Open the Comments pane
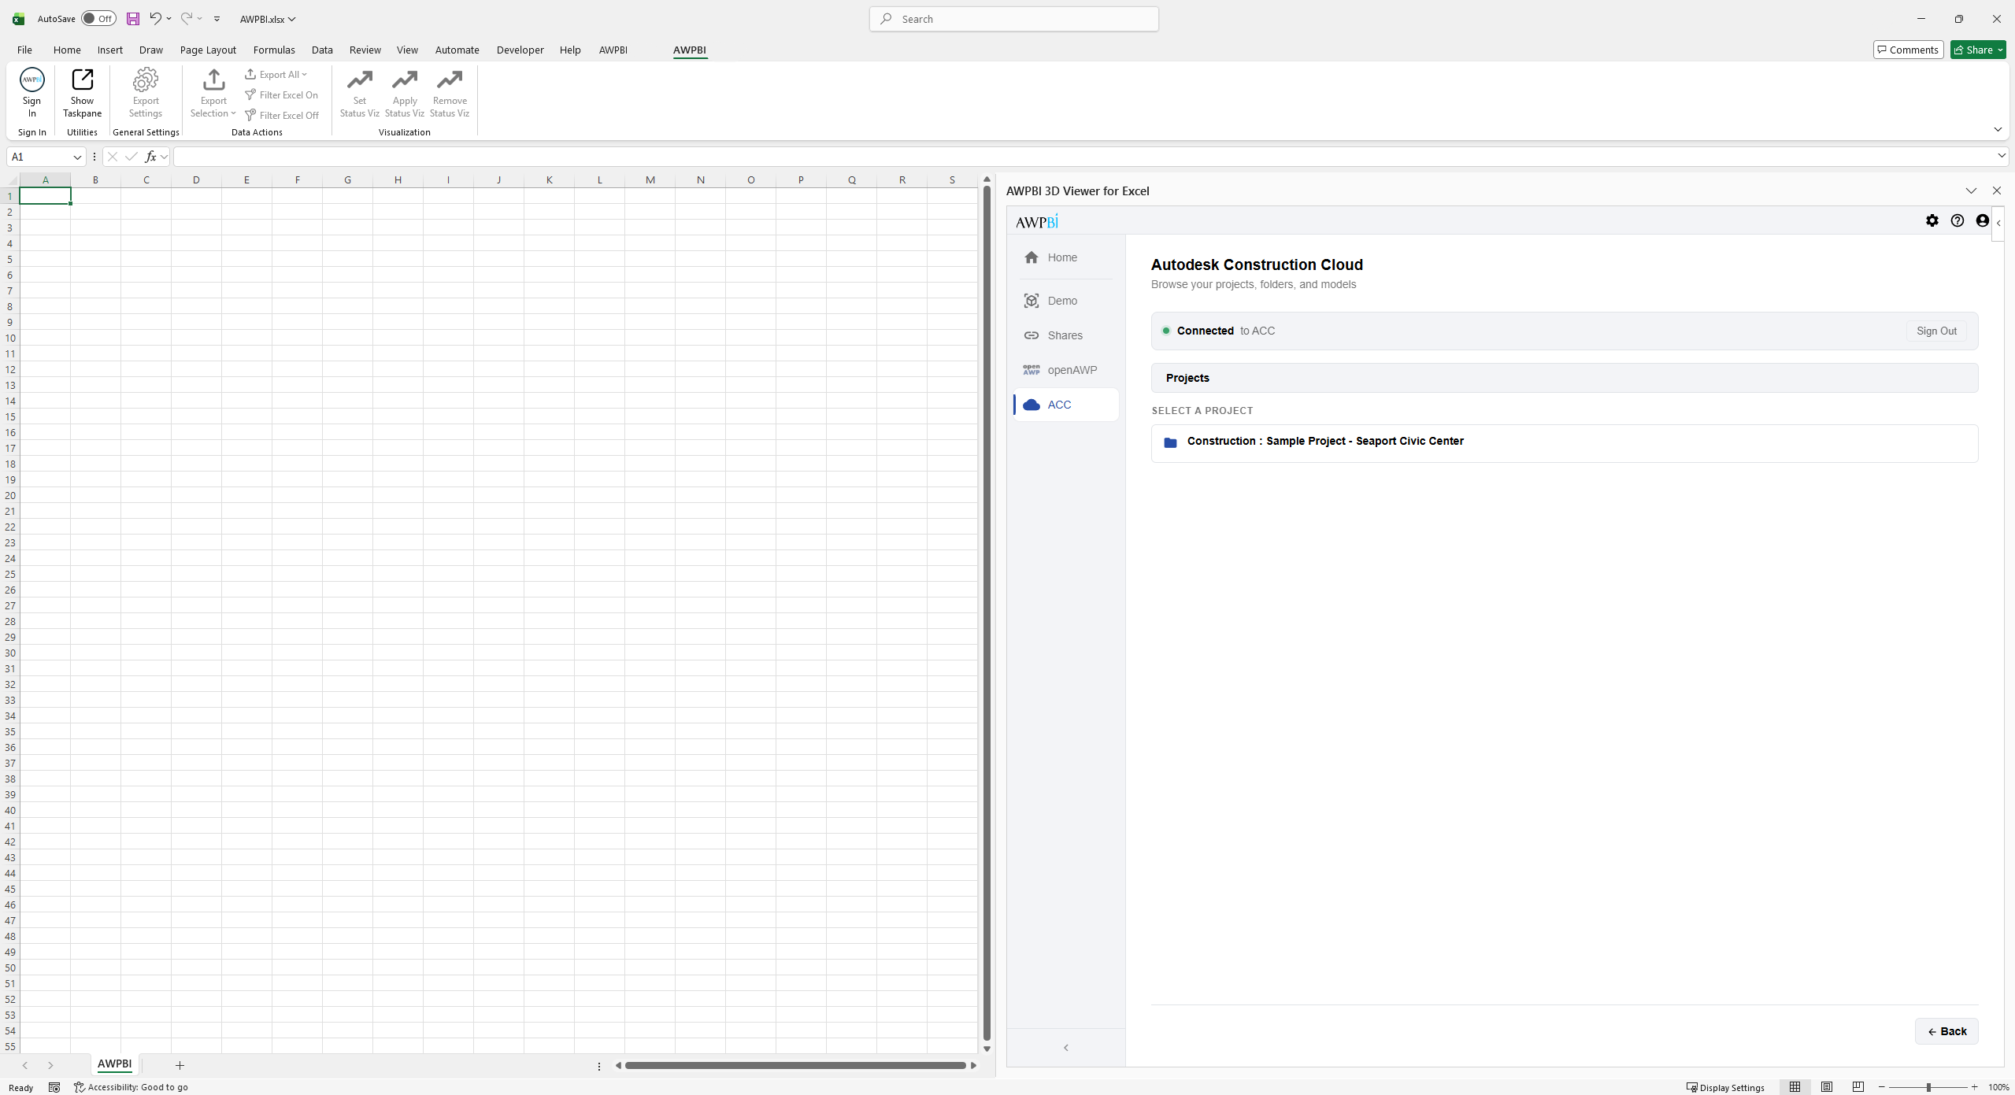2015x1095 pixels. click(1909, 50)
